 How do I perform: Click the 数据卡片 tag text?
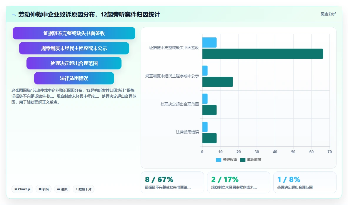pyautogui.click(x=85, y=189)
